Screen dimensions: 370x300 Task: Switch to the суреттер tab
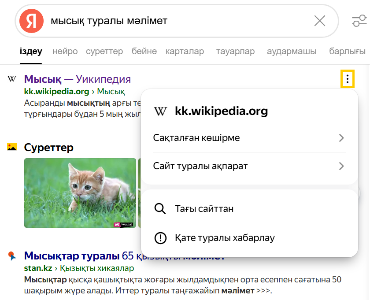click(104, 52)
